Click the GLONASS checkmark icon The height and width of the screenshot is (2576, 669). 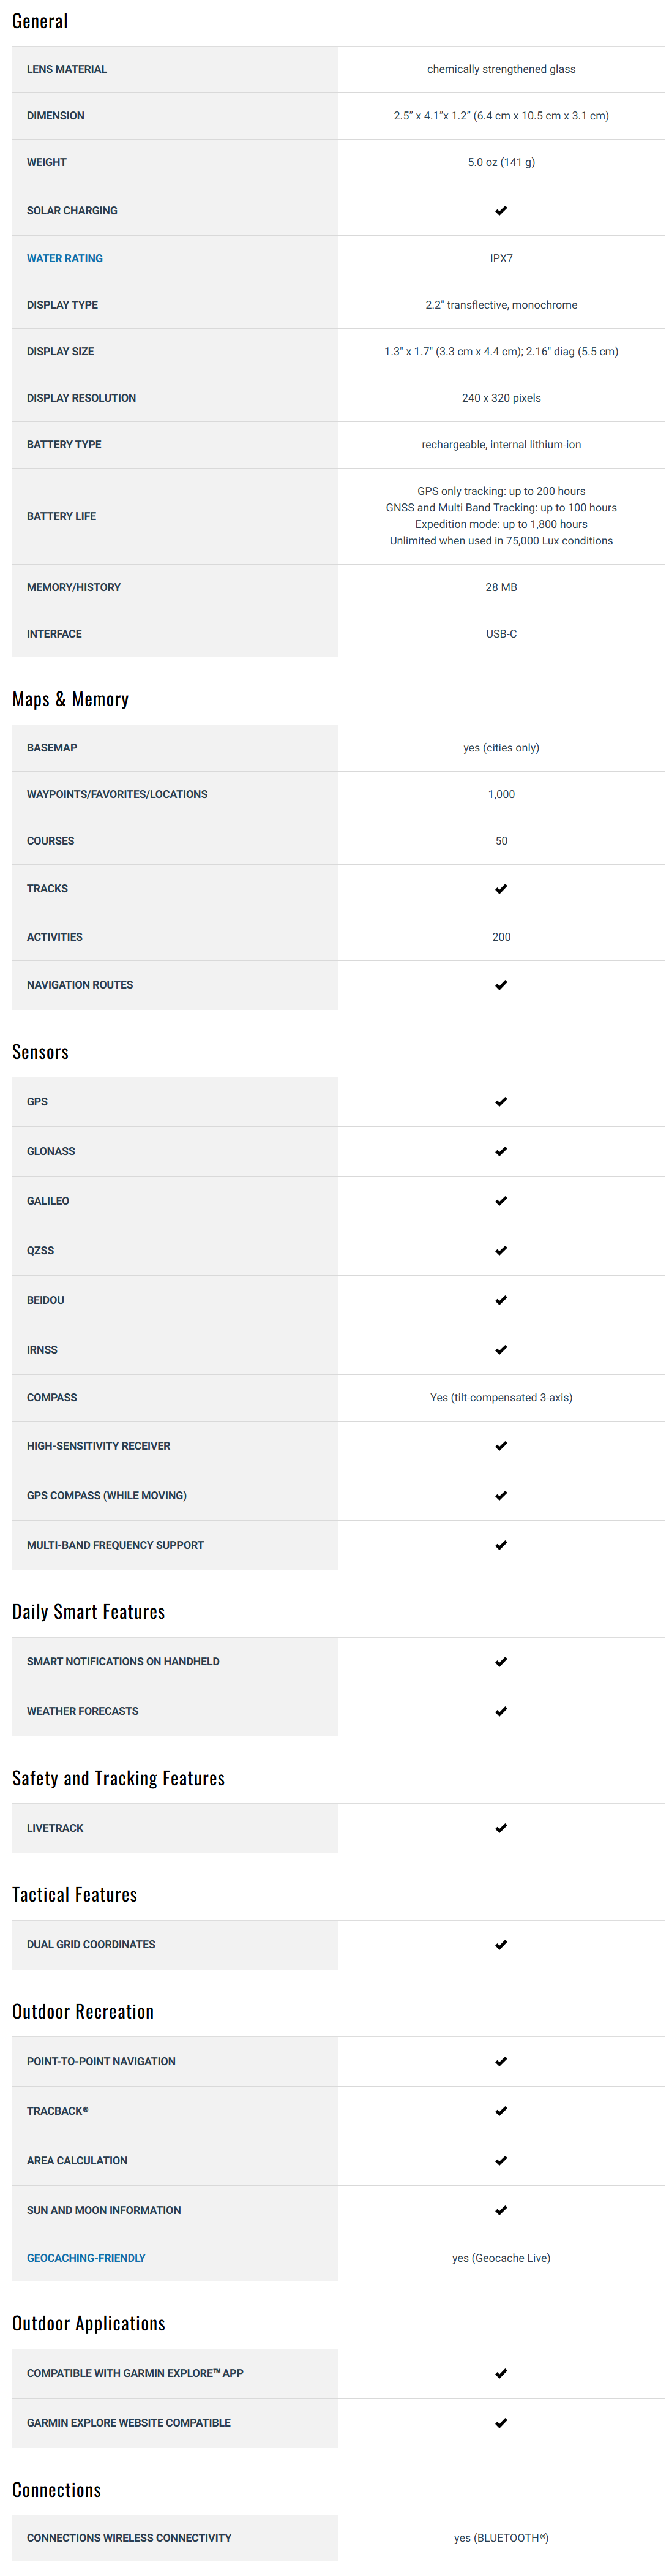501,1151
